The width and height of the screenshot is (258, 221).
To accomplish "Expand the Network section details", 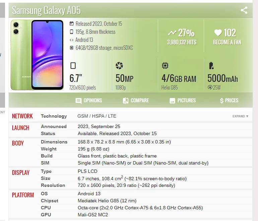I will (x=240, y=116).
